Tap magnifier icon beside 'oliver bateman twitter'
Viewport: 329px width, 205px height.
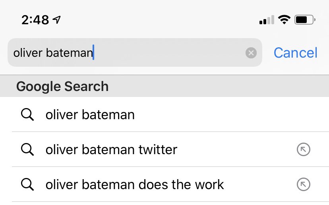pyautogui.click(x=27, y=150)
